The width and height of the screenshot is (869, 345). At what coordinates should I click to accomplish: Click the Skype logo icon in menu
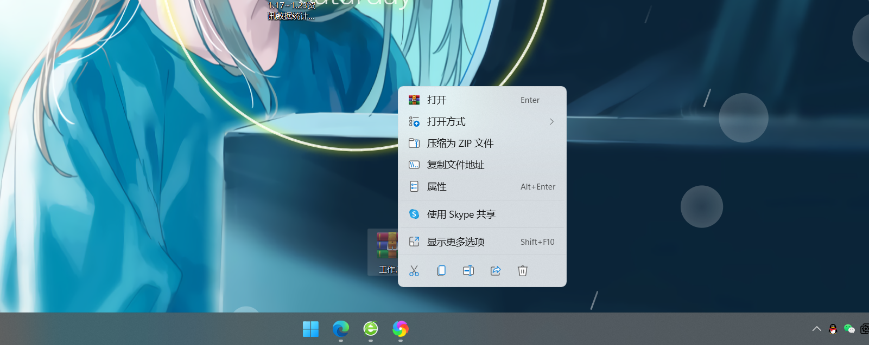tap(414, 214)
